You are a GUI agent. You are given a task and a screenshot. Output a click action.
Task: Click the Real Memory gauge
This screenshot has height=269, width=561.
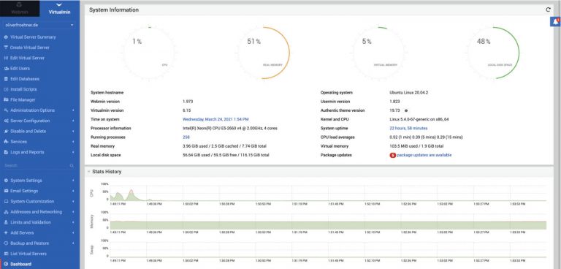click(264, 53)
